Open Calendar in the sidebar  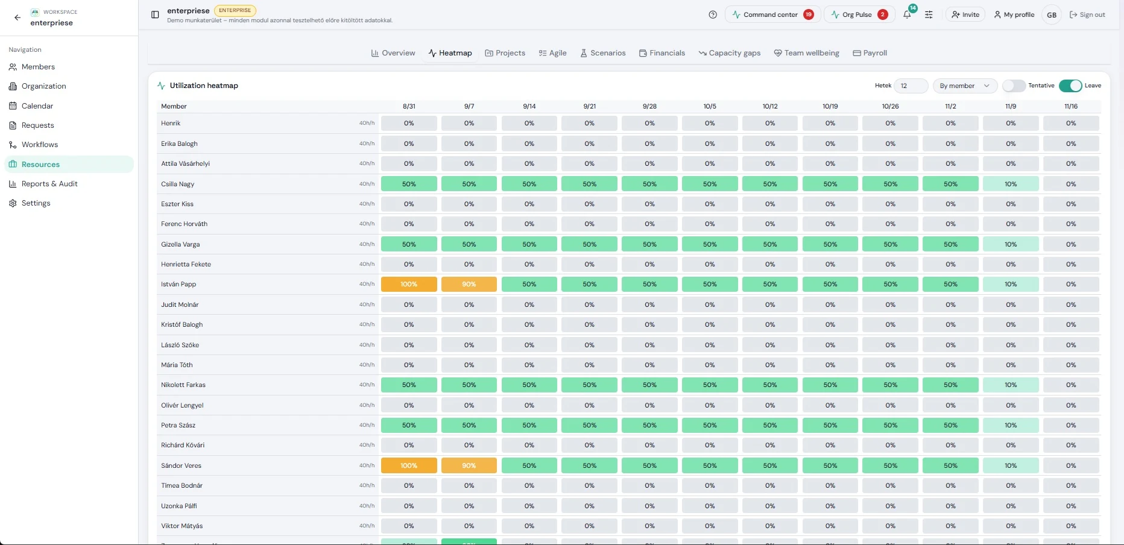pyautogui.click(x=69, y=106)
